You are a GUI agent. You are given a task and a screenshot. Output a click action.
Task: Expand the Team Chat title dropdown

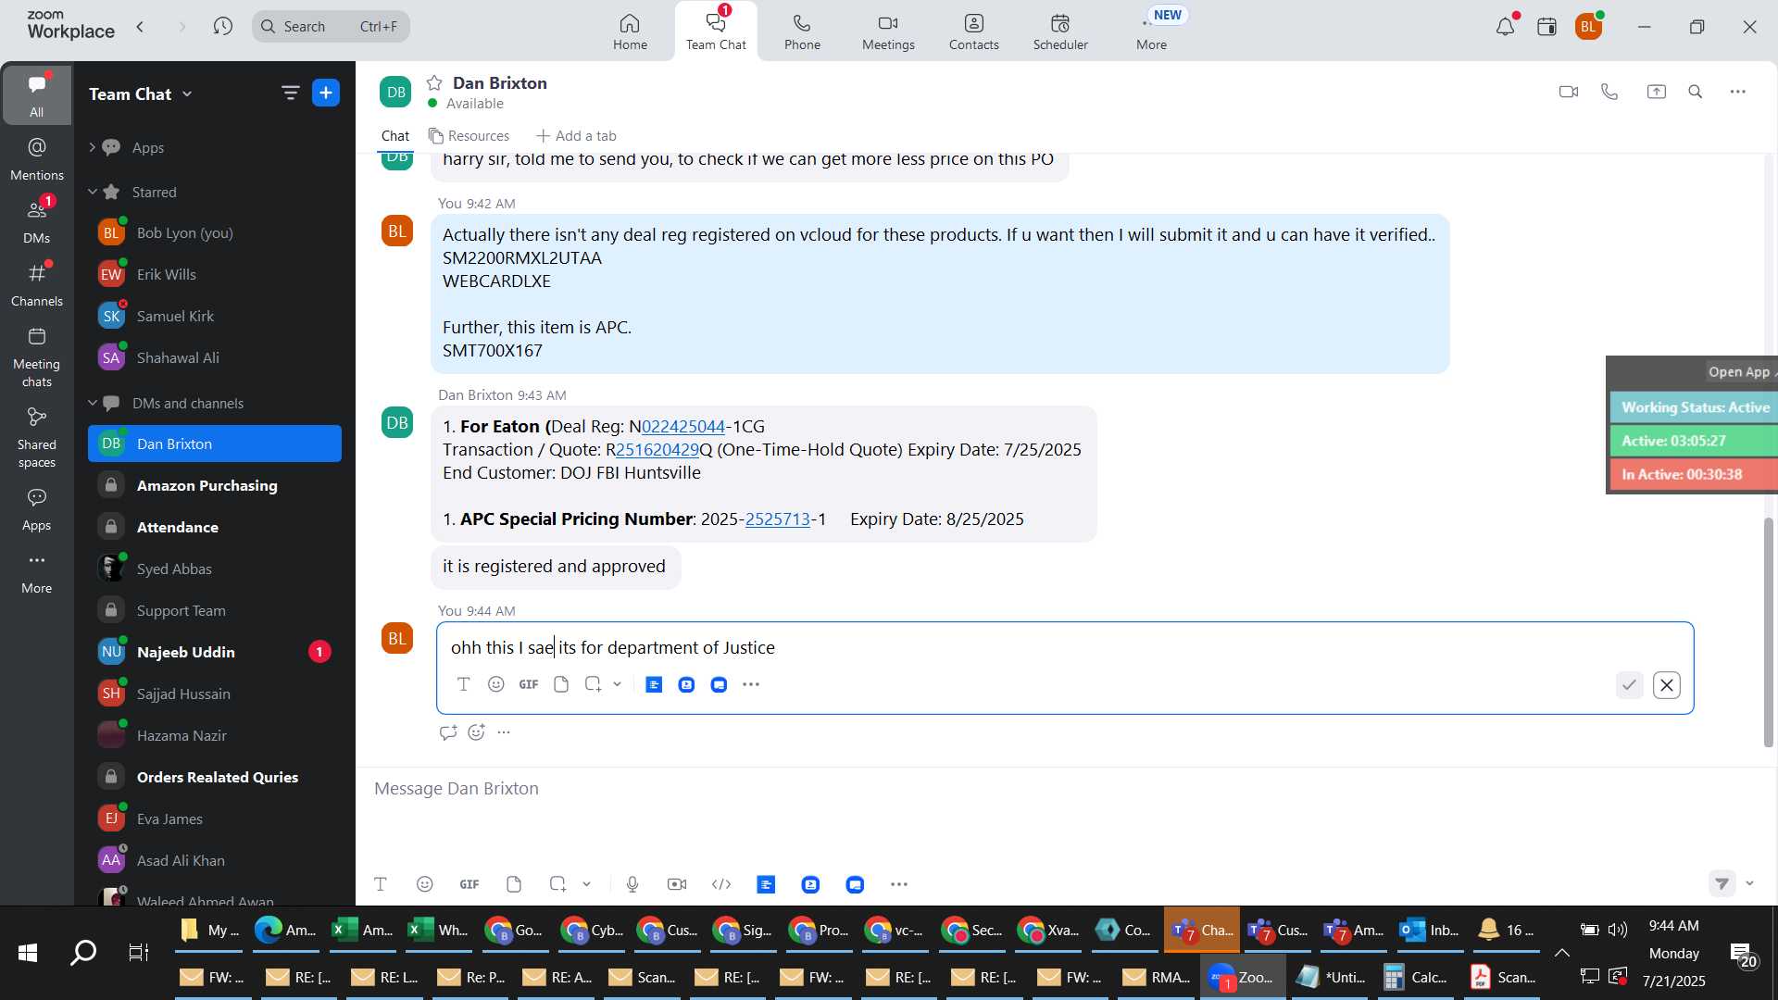(188, 94)
